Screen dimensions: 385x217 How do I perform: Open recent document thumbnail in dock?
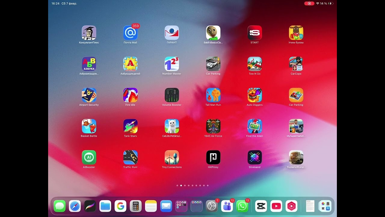[x=310, y=206]
